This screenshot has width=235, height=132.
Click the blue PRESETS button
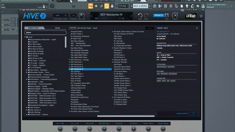point(159,15)
